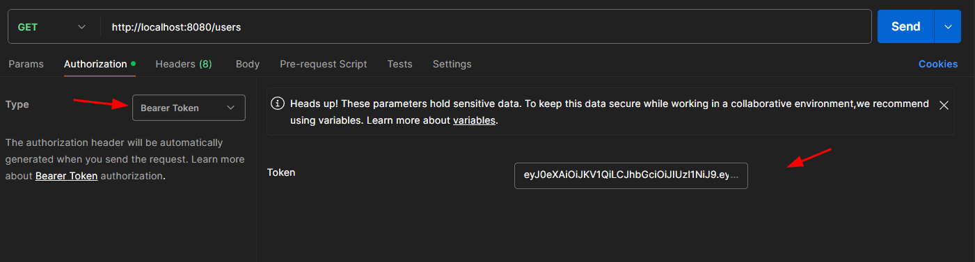Viewport: 975px width, 262px height.
Task: Open the Bearer Token type dropdown
Action: [x=189, y=108]
